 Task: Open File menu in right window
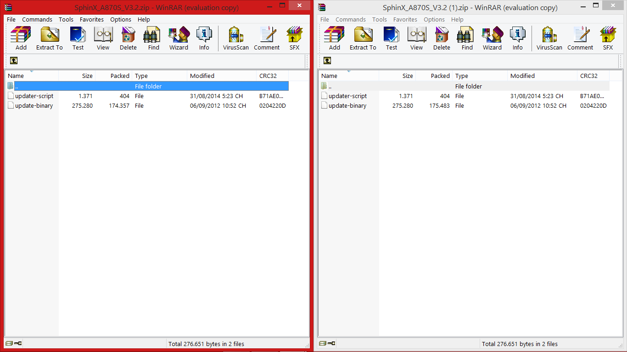[x=325, y=19]
